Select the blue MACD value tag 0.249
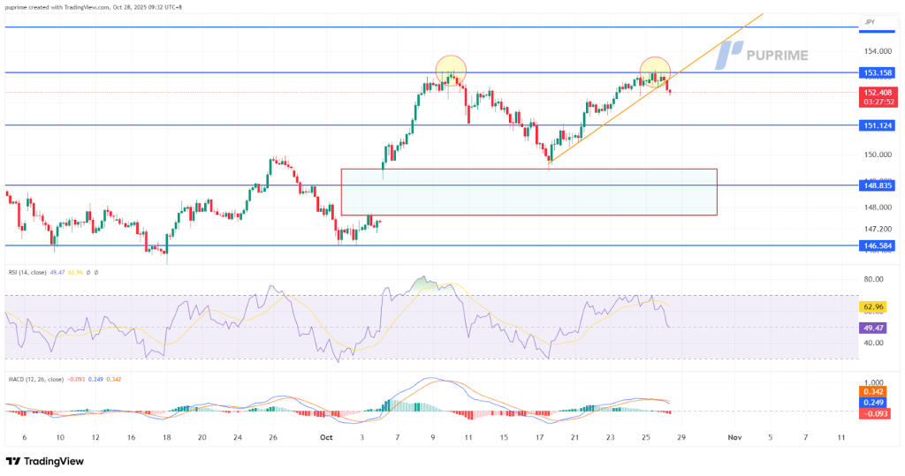 pyautogui.click(x=874, y=402)
